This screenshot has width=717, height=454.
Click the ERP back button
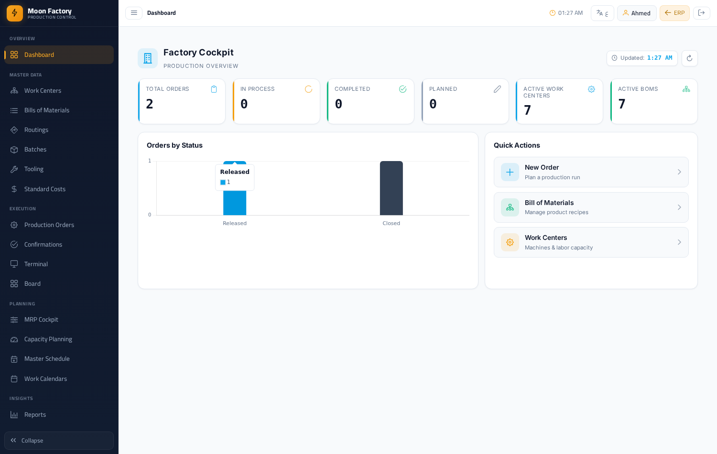674,13
